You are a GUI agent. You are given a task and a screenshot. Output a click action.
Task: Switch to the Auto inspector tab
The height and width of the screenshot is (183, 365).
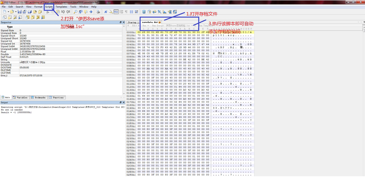pyautogui.click(x=6, y=97)
